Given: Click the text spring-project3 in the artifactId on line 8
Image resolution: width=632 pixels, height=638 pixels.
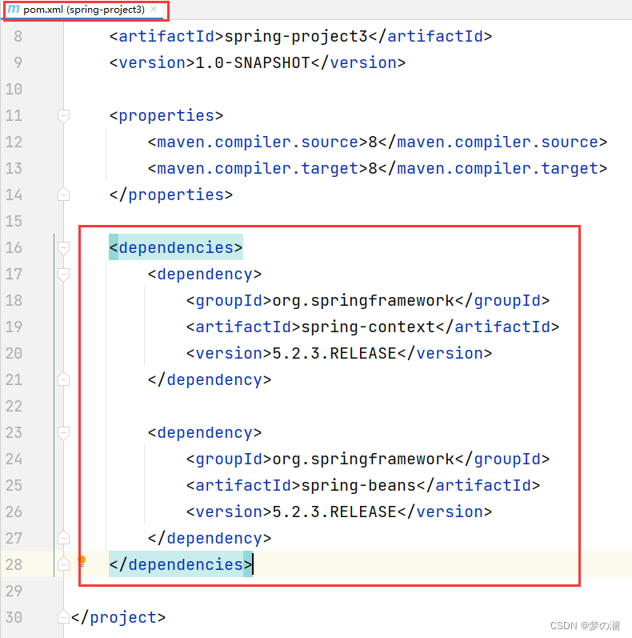Looking at the screenshot, I should [296, 37].
